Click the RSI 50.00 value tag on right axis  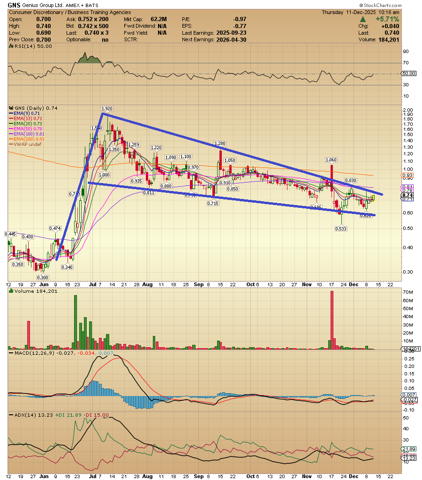coord(409,74)
